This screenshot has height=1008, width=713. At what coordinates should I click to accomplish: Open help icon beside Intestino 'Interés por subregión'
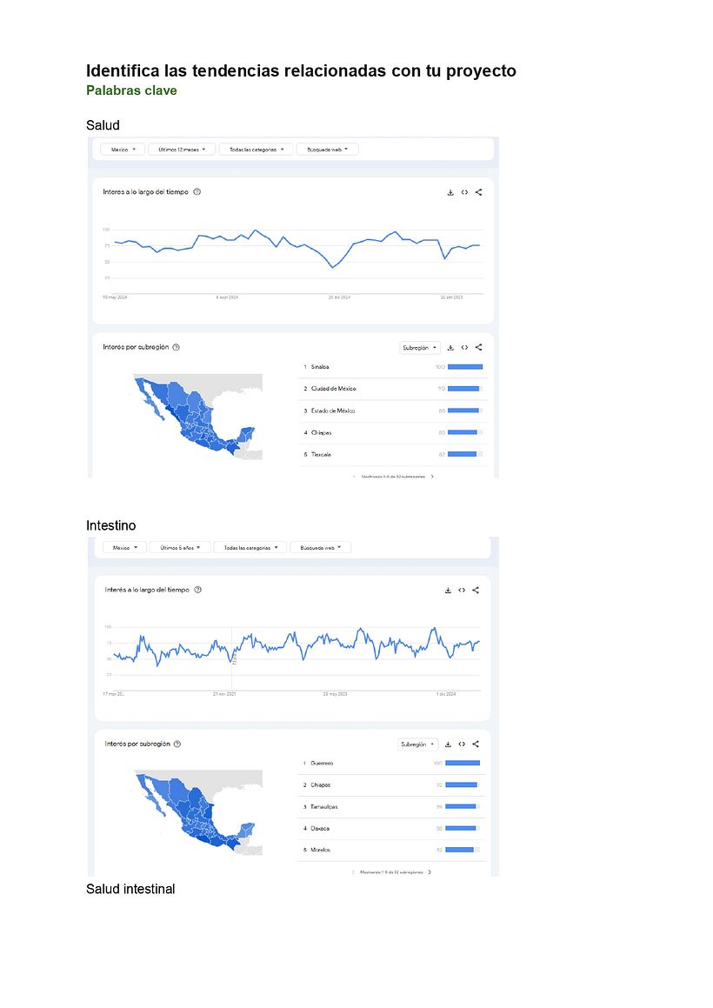pyautogui.click(x=177, y=744)
